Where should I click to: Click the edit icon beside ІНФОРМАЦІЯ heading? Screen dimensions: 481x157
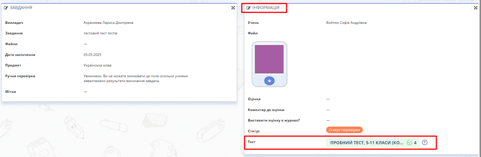pos(248,8)
